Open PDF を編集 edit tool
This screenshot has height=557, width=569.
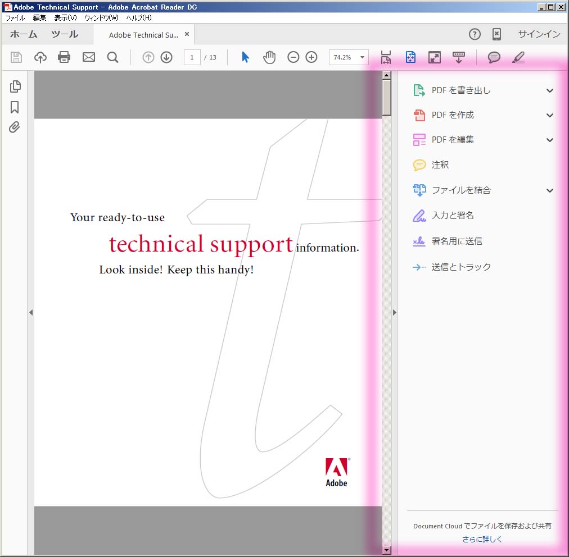pyautogui.click(x=444, y=140)
